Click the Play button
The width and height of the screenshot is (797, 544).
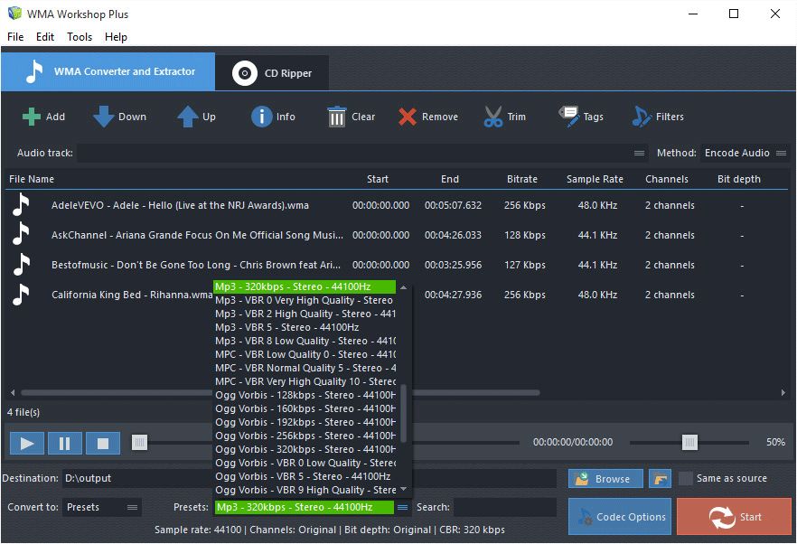coord(27,444)
